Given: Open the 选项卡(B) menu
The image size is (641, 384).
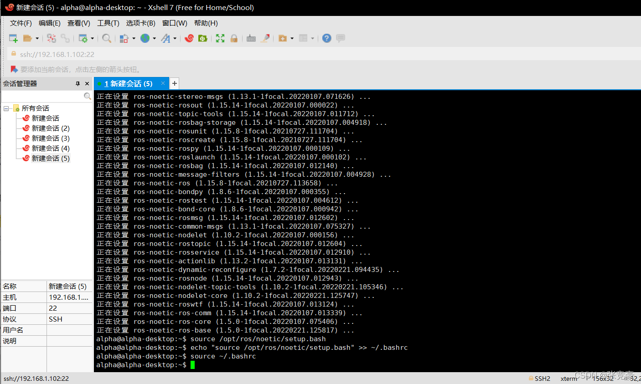Looking at the screenshot, I should 141,23.
